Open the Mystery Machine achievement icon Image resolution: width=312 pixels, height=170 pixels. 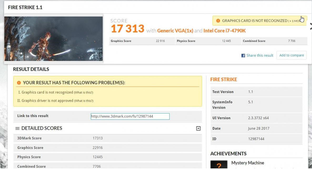pos(219,165)
